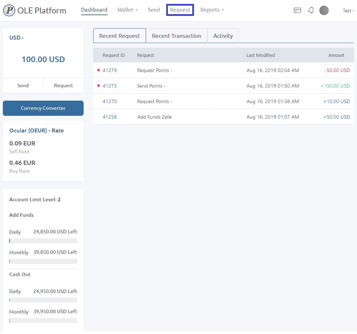
Task: Switch to the Activity tab
Action: coord(223,36)
